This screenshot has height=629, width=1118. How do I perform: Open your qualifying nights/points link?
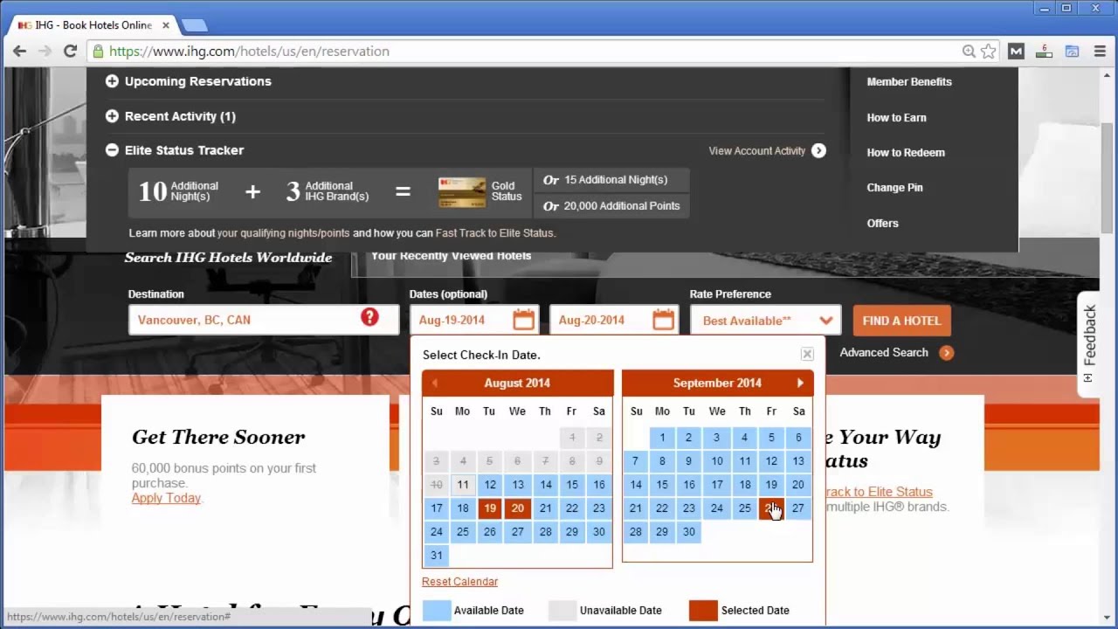tap(283, 233)
